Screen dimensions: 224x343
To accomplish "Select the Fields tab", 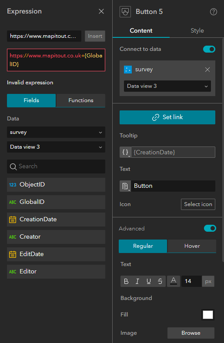I will pos(31,100).
